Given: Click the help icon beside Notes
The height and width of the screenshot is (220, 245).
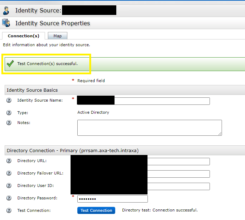Looking at the screenshot, I should tap(9, 123).
